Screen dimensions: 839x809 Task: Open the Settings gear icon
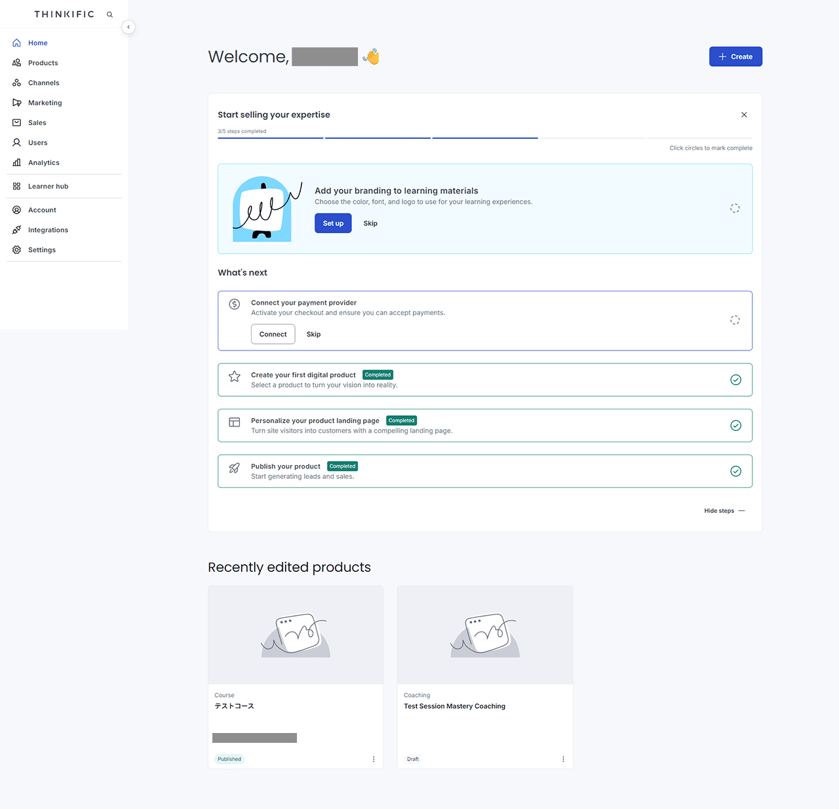17,250
